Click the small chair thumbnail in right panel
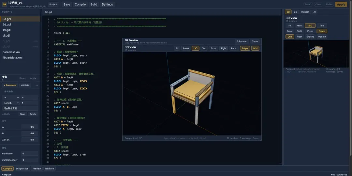The width and height of the screenshot is (352, 176). [x=316, y=54]
